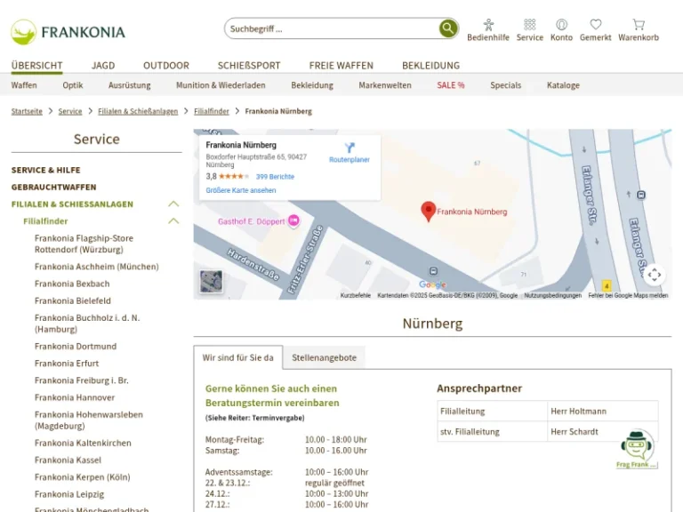Select the ÜBERSICHT main tab
The image size is (683, 512).
(37, 65)
